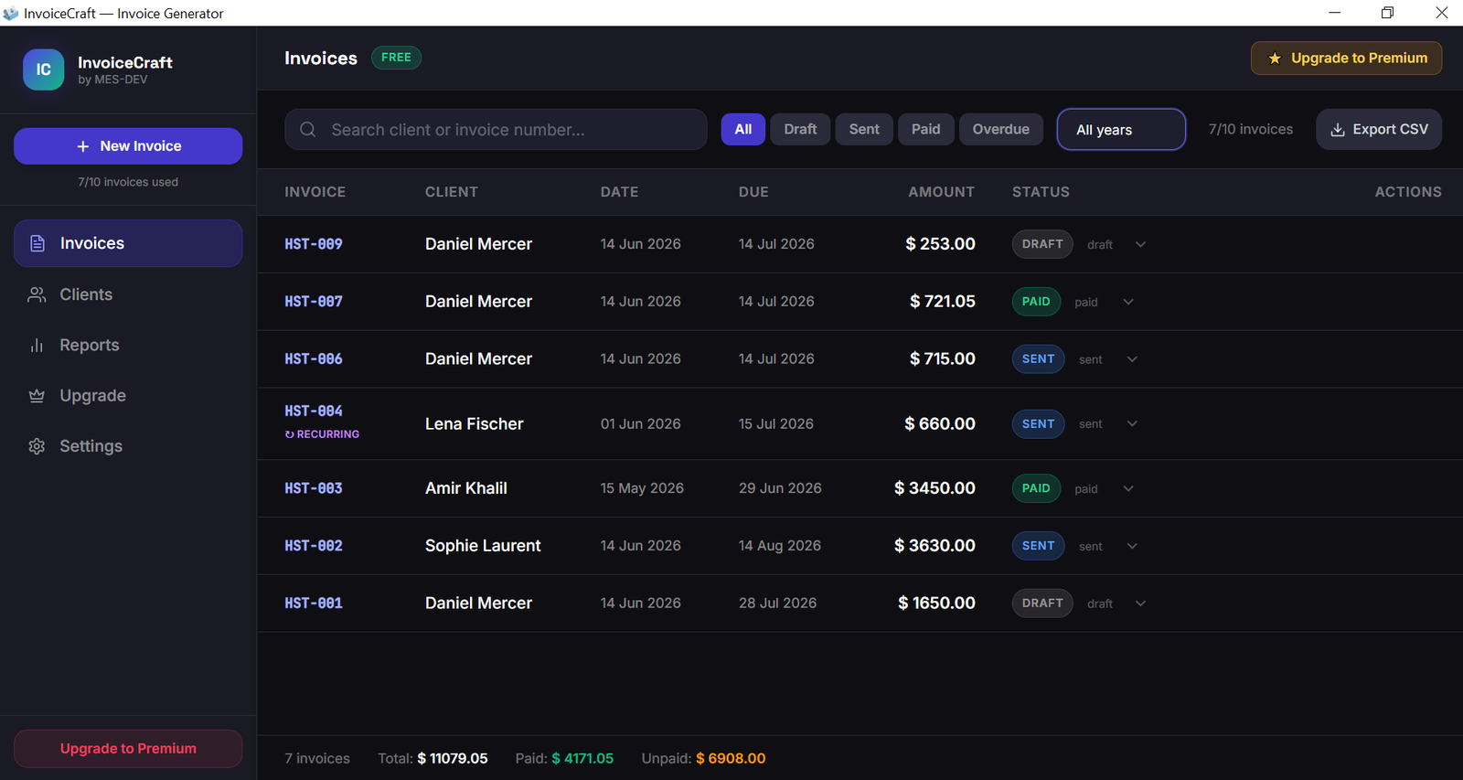Click the plus icon on New Invoice
1463x780 pixels.
point(83,146)
